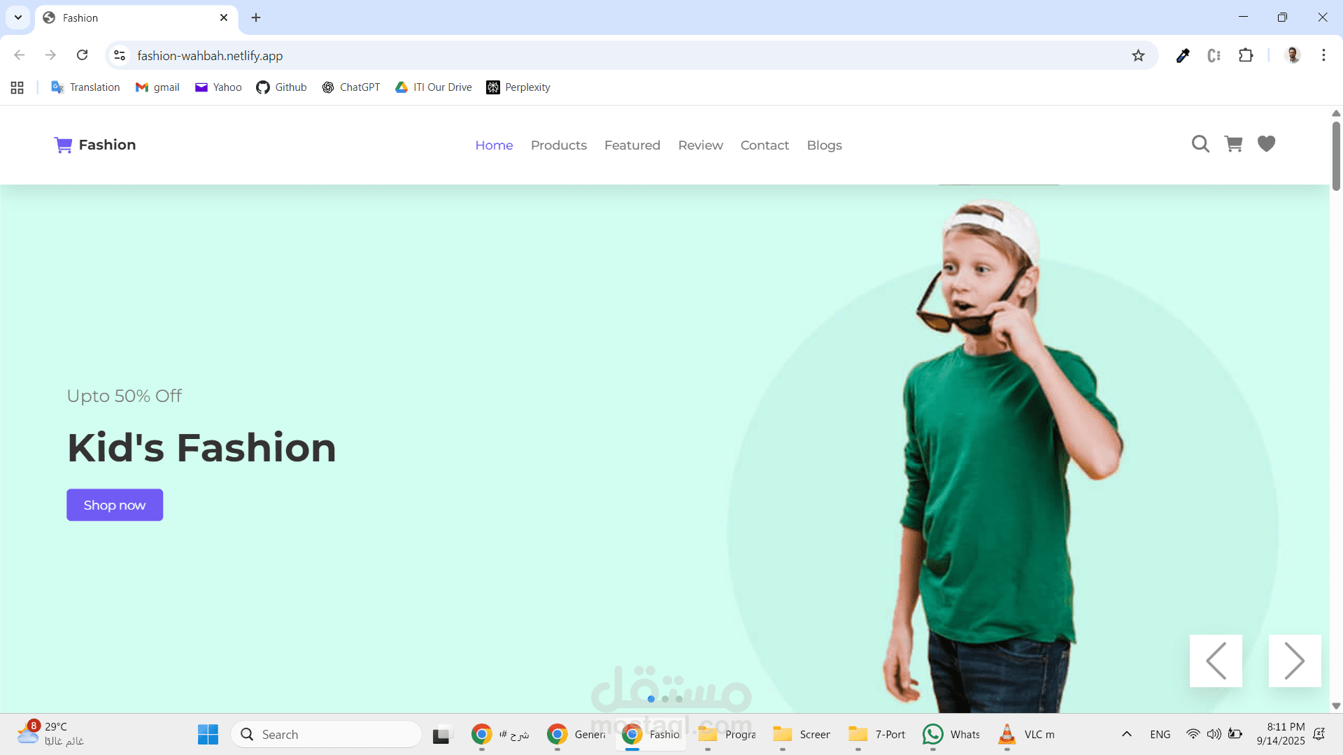The width and height of the screenshot is (1343, 755).
Task: Open the tab search dropdown arrow
Action: [x=17, y=17]
